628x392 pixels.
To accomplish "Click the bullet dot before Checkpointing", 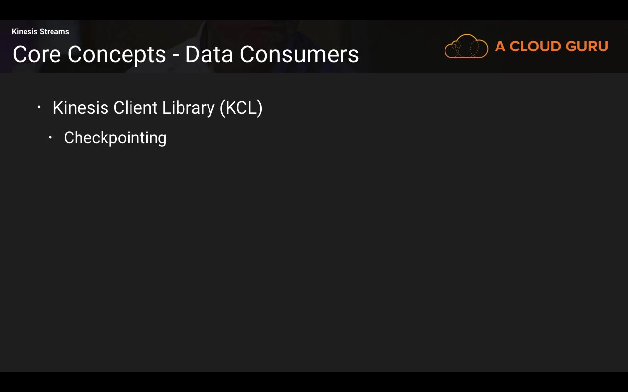I will point(50,138).
